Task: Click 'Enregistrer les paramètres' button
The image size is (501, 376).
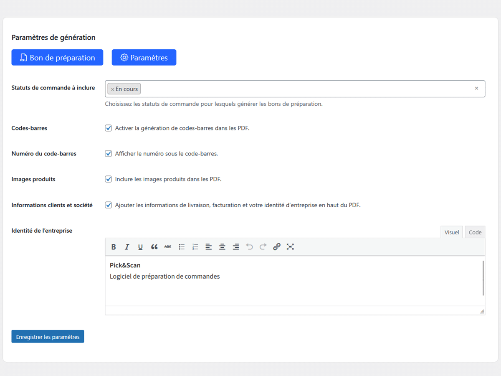Action: point(48,337)
